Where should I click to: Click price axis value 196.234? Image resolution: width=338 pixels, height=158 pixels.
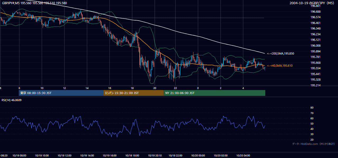[315, 34]
